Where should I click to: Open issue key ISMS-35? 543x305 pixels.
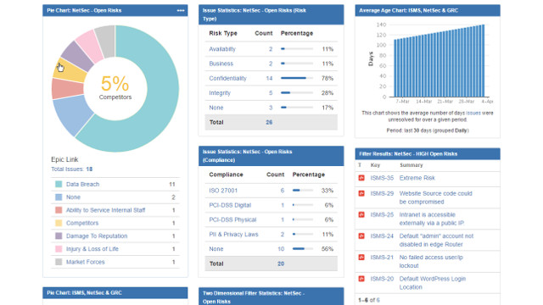(382, 178)
